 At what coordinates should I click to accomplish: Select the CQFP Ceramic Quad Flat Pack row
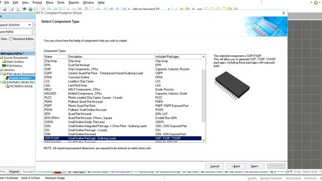[123, 73]
